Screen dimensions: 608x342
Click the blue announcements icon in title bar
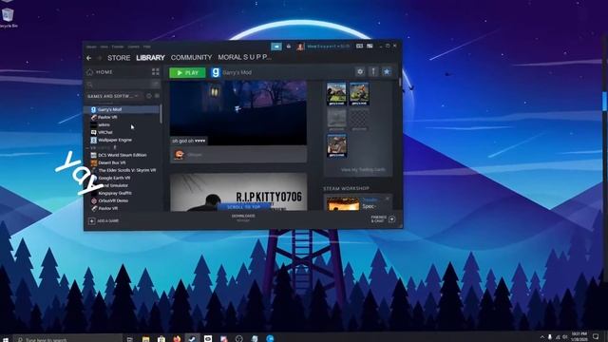[276, 47]
